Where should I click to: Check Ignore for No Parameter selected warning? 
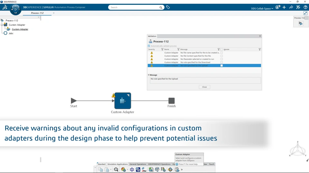221,59
